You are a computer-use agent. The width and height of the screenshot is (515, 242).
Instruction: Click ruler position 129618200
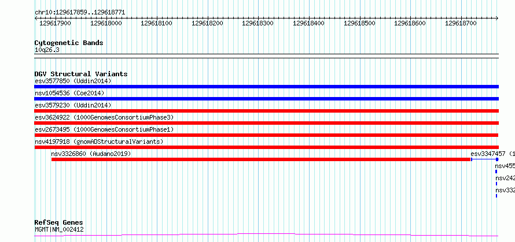tap(207, 23)
